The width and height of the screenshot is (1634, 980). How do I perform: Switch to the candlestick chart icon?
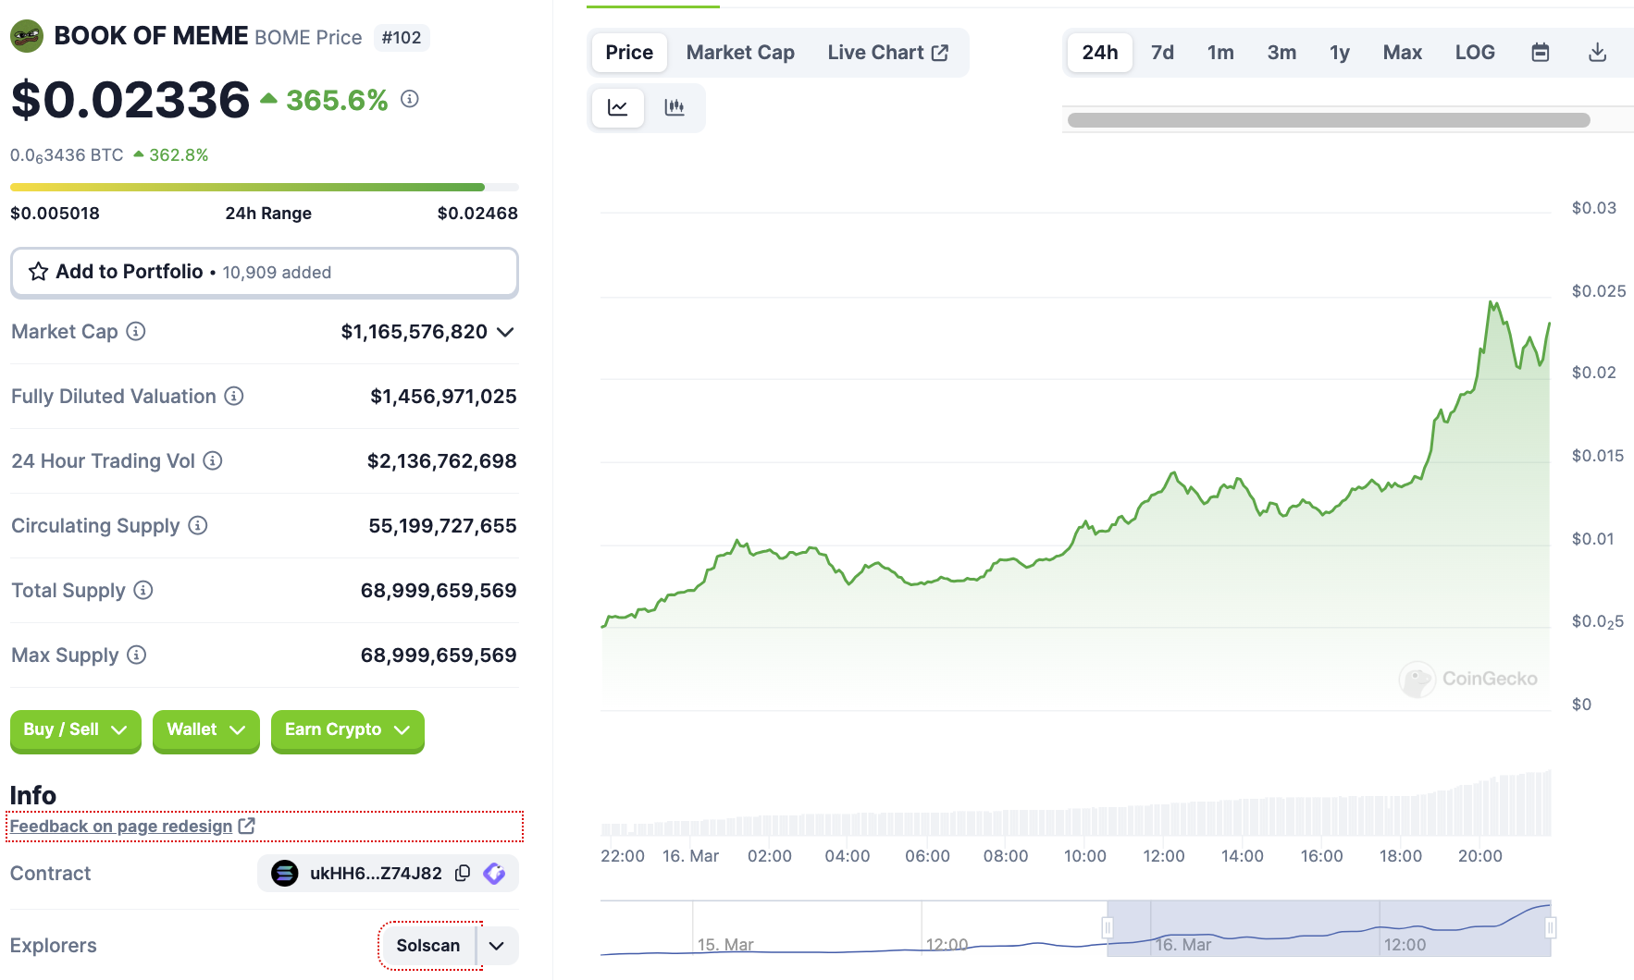(675, 108)
